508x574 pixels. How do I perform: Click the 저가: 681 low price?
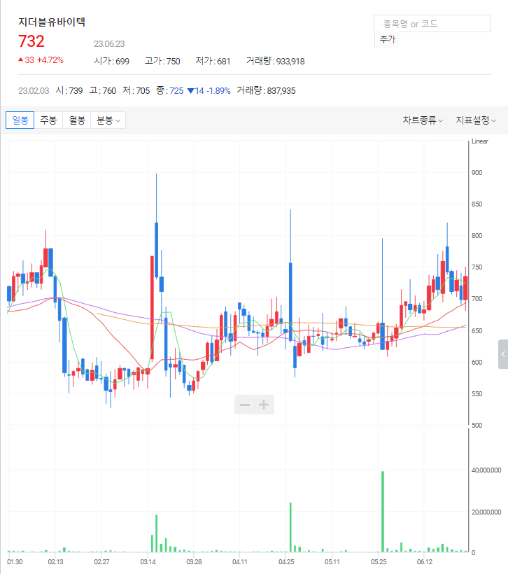(213, 61)
